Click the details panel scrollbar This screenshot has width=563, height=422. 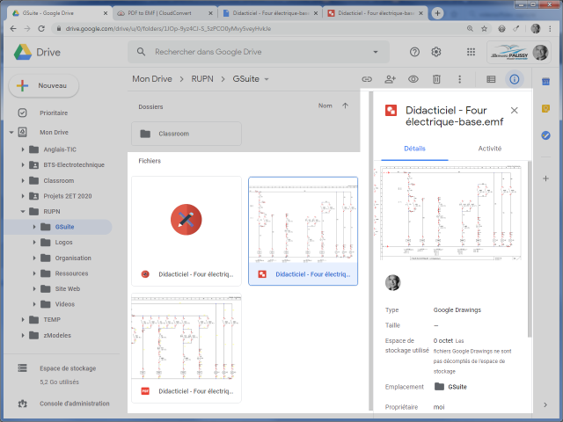click(x=530, y=249)
